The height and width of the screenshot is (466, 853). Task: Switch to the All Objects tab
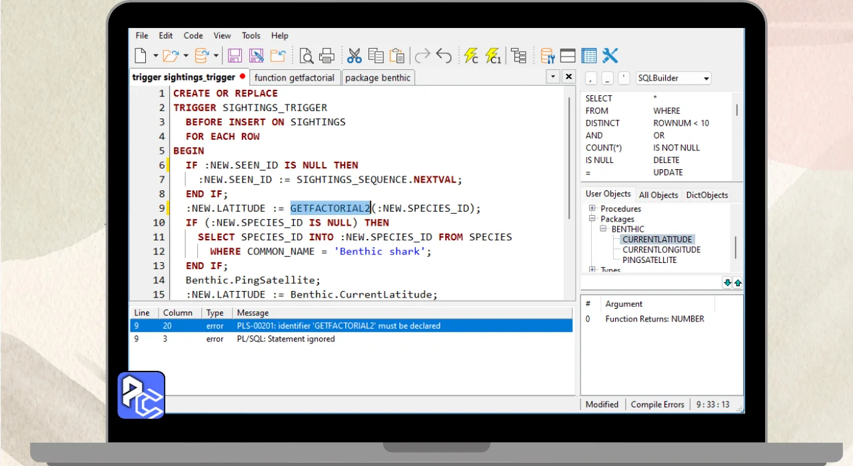click(658, 195)
